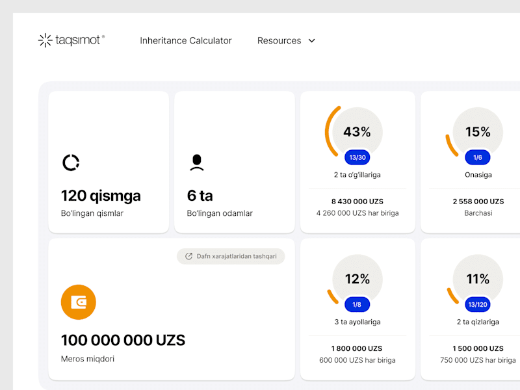
Task: Click the 3 ta ayollariga label
Action: [x=357, y=322]
